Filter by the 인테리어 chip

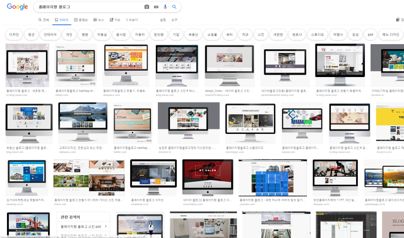pyautogui.click(x=50, y=35)
